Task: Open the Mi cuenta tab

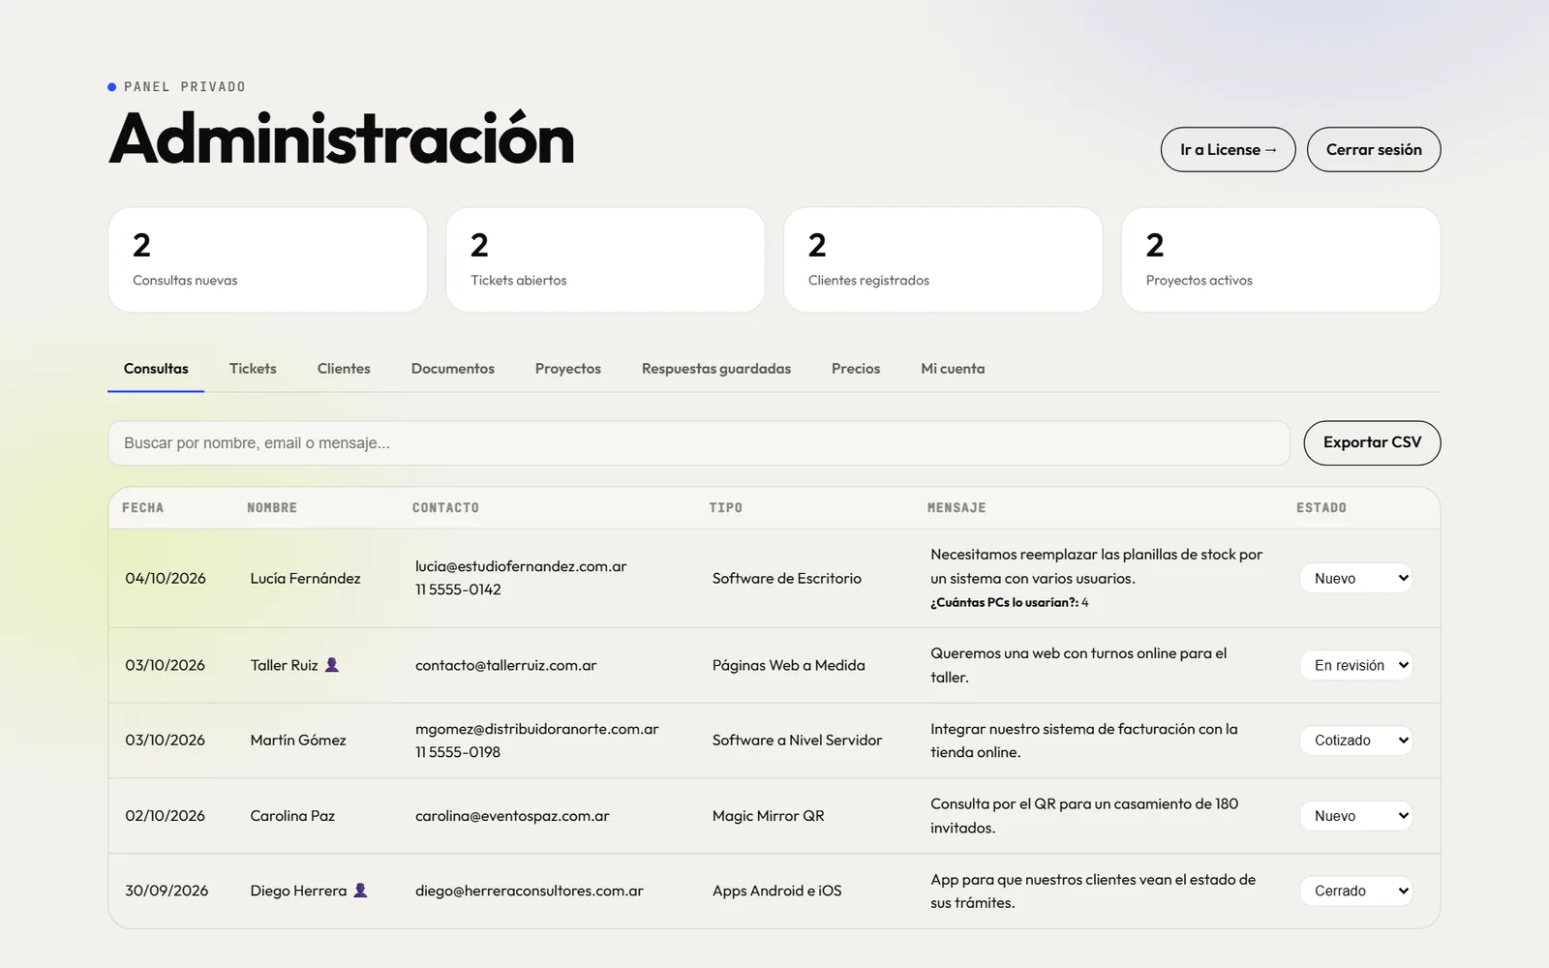Action: [953, 369]
